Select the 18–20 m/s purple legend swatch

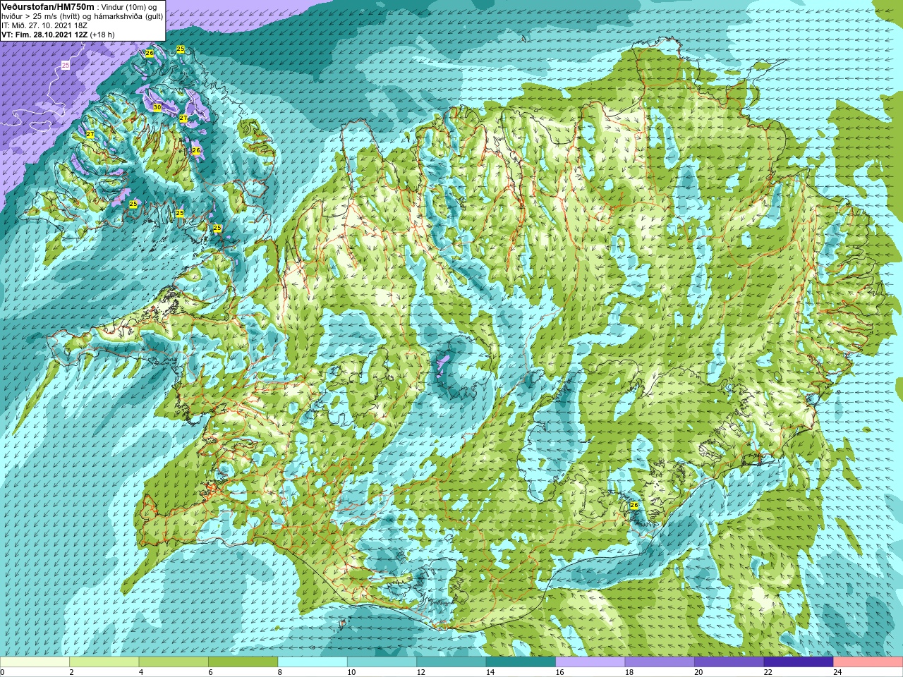point(660,662)
